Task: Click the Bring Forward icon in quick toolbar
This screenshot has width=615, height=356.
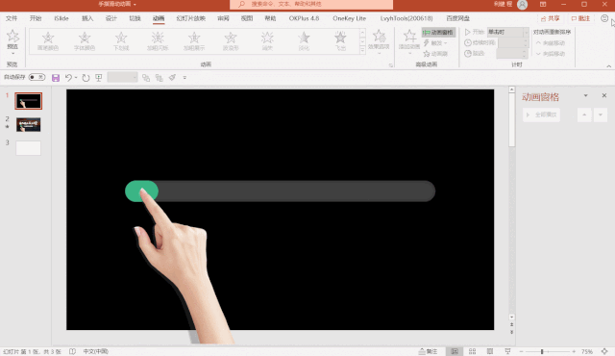Action: (146, 78)
